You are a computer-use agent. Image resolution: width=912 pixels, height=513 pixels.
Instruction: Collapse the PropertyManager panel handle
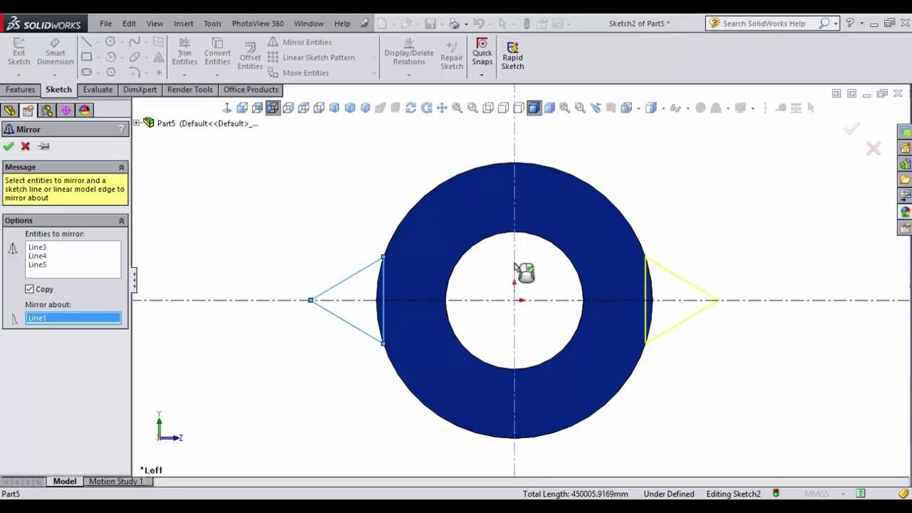pyautogui.click(x=134, y=280)
